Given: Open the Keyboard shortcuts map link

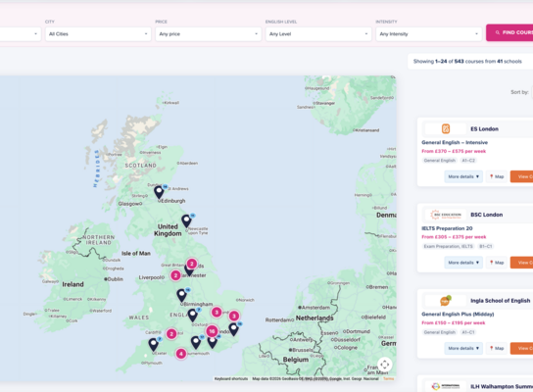Looking at the screenshot, I should 231,378.
